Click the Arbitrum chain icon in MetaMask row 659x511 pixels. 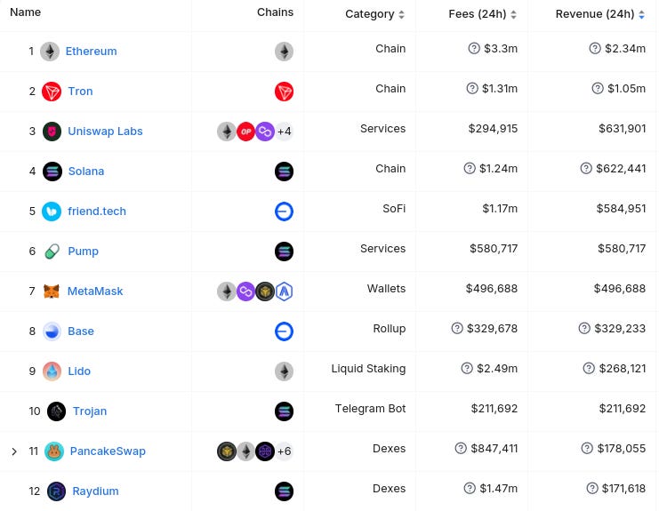(284, 291)
